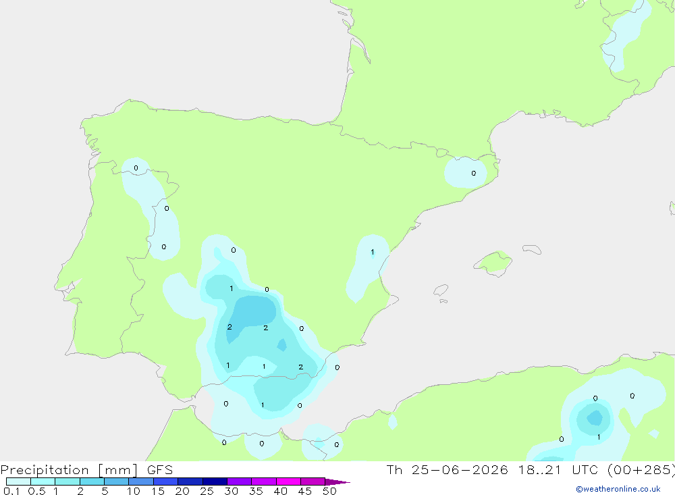
Task: Click the '45' legend scale label
Action: click(305, 491)
